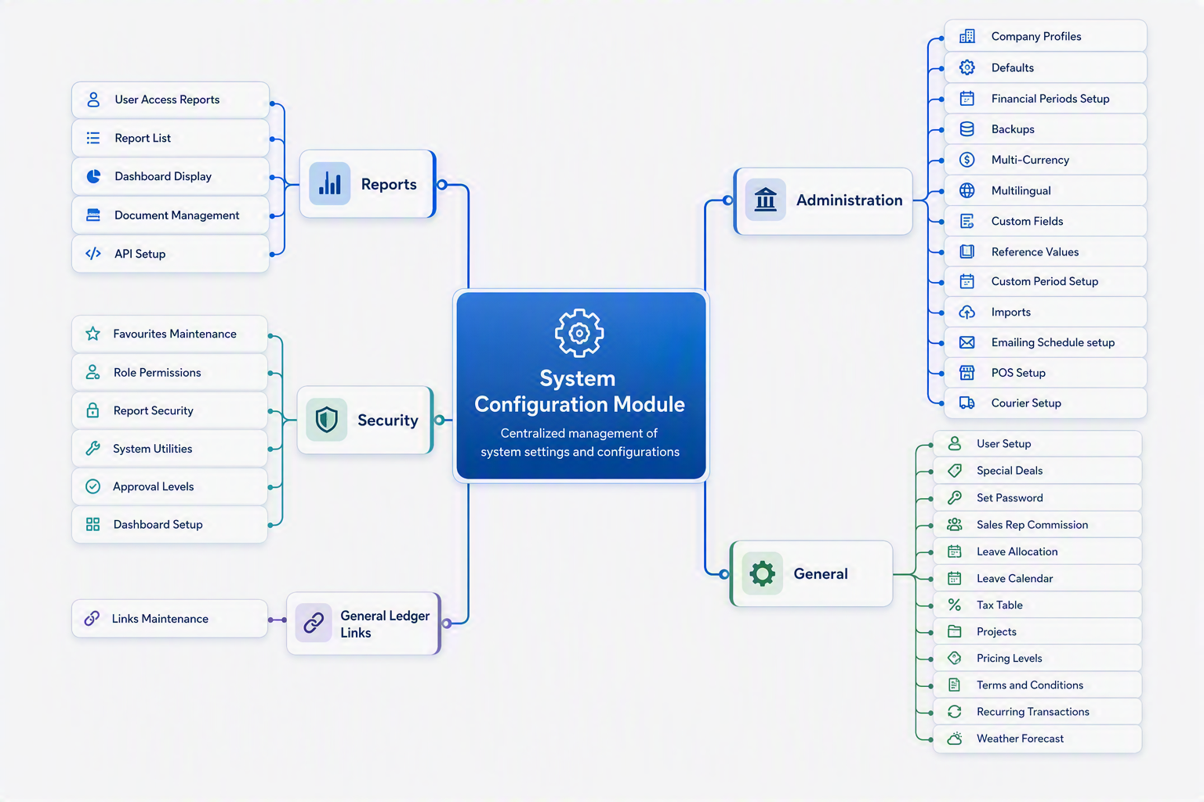Click the Favourites Maintenance star icon

pyautogui.click(x=92, y=334)
